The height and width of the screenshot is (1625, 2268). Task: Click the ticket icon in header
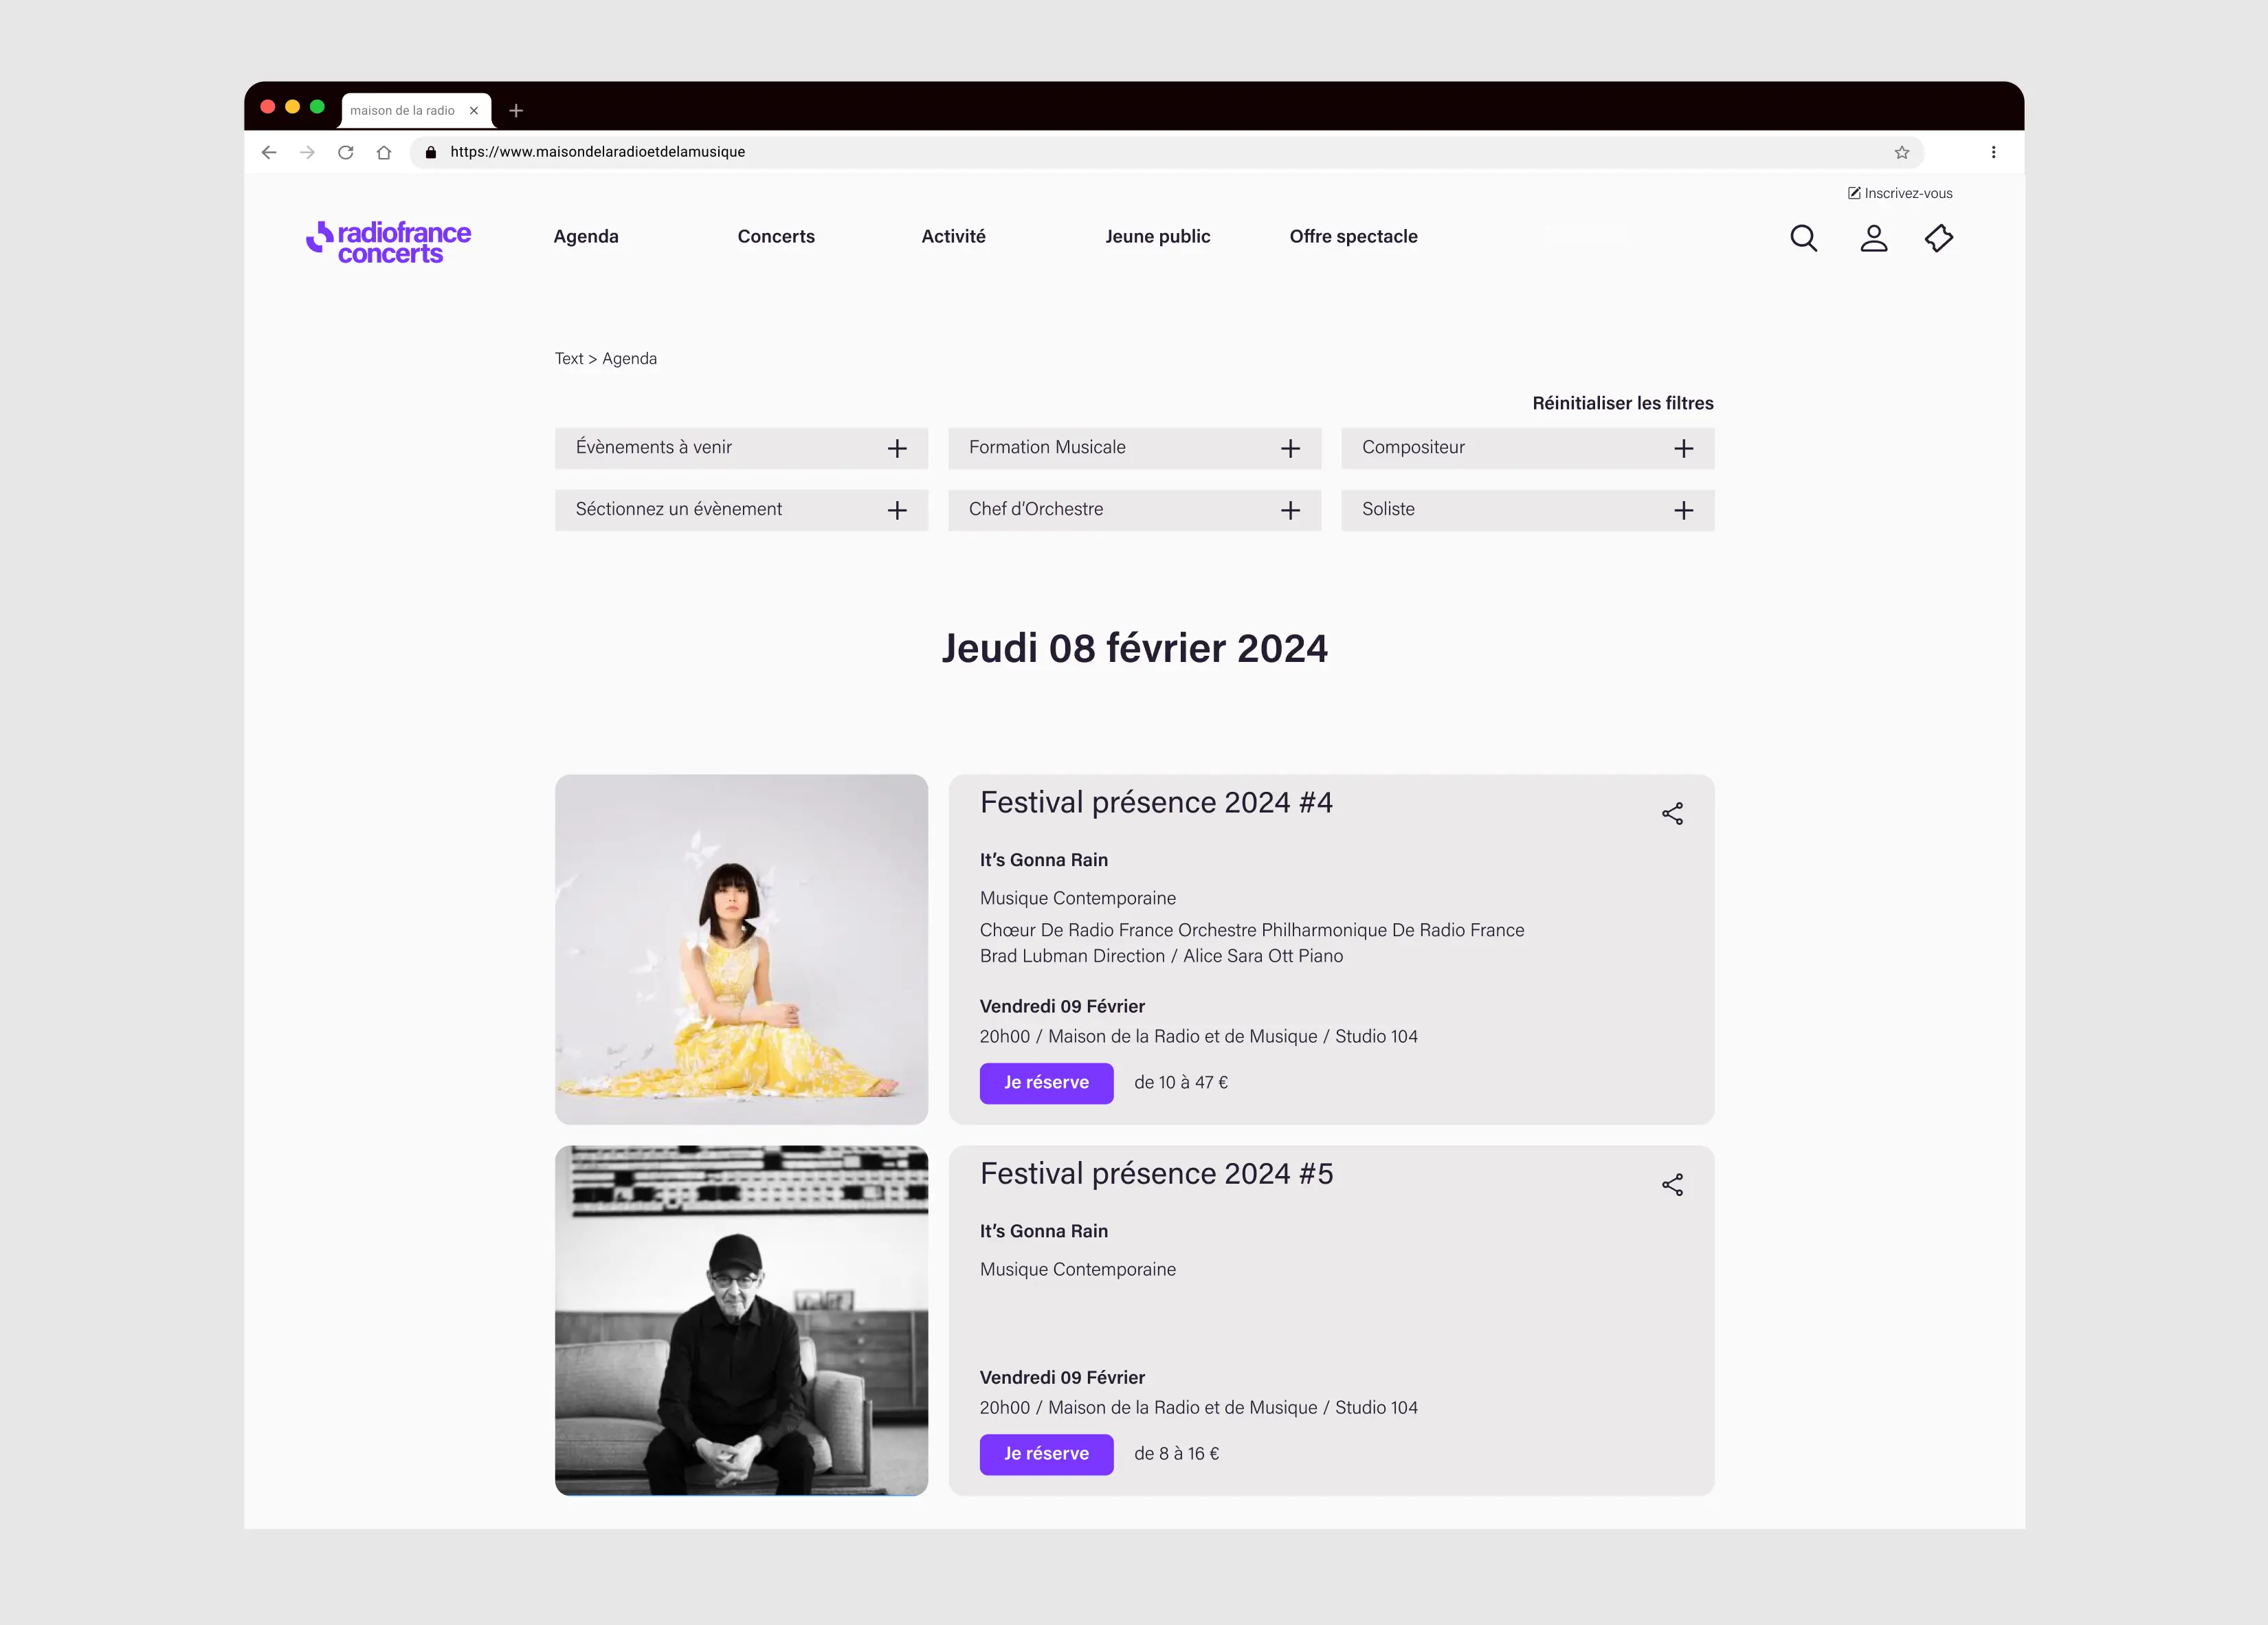click(1939, 238)
